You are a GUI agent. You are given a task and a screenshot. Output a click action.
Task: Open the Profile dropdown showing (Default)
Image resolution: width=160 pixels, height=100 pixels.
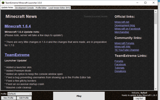point(20,94)
